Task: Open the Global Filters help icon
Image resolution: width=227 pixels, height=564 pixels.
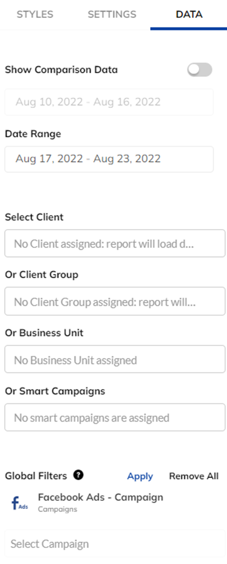Action: [x=78, y=475]
